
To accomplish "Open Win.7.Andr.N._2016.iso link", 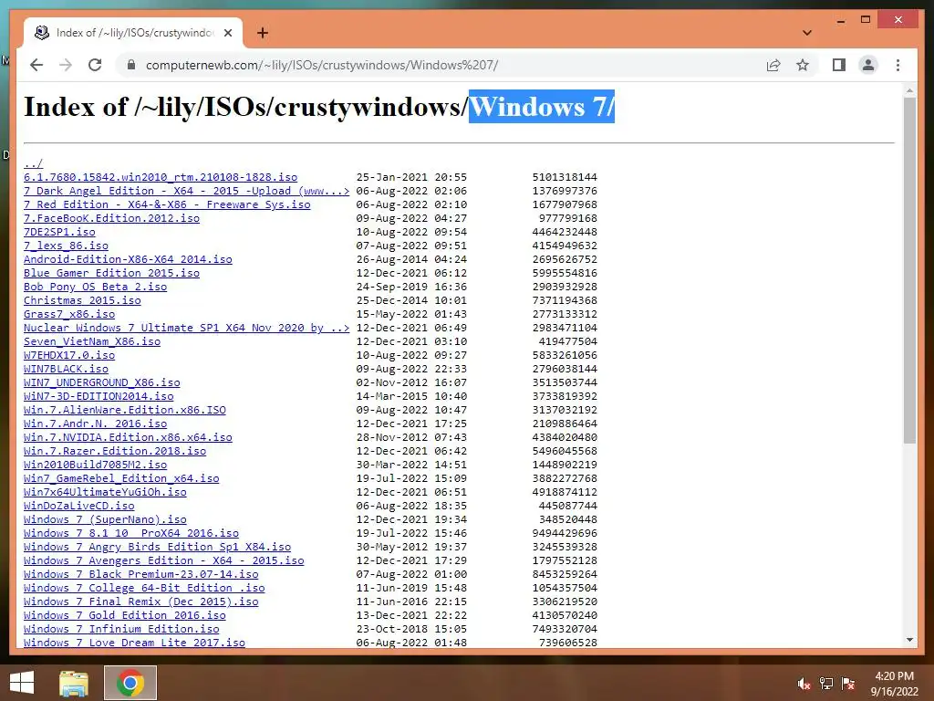I will pos(95,424).
